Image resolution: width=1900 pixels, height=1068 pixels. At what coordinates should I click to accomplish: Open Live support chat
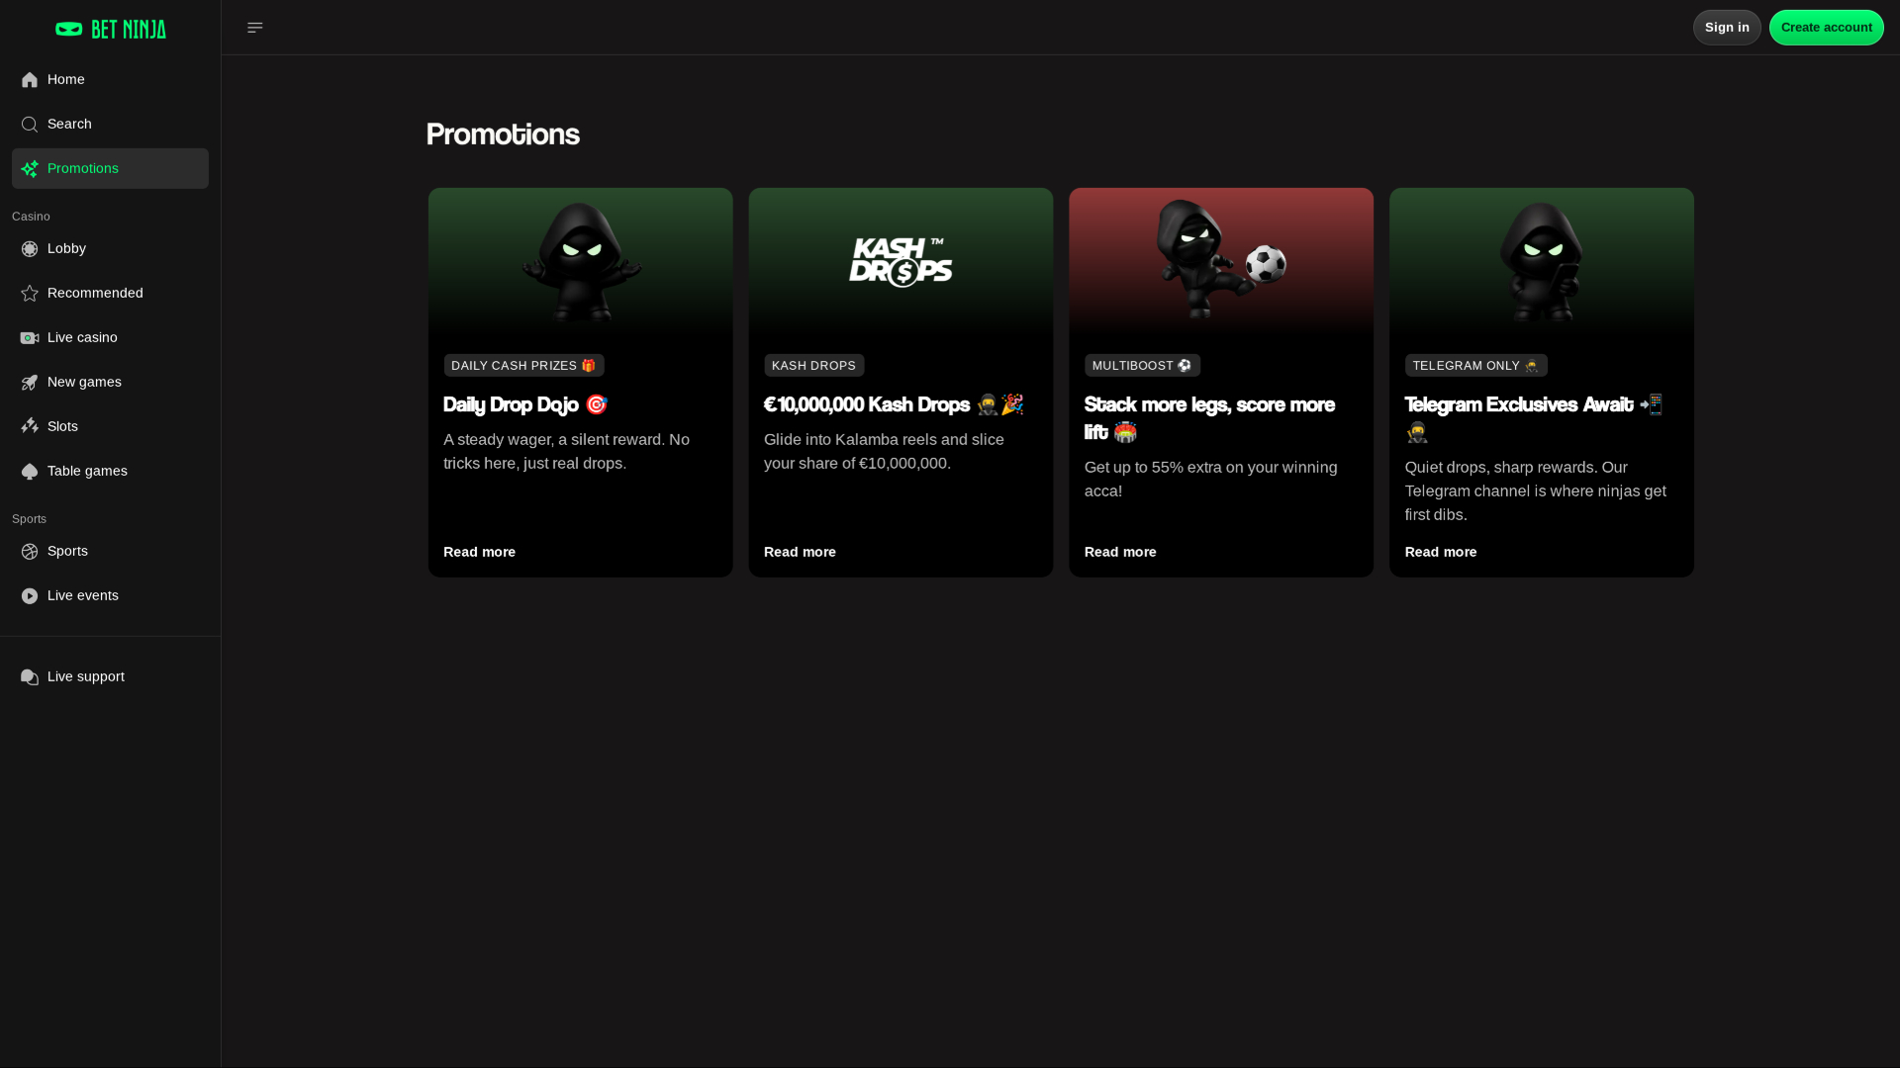click(85, 676)
